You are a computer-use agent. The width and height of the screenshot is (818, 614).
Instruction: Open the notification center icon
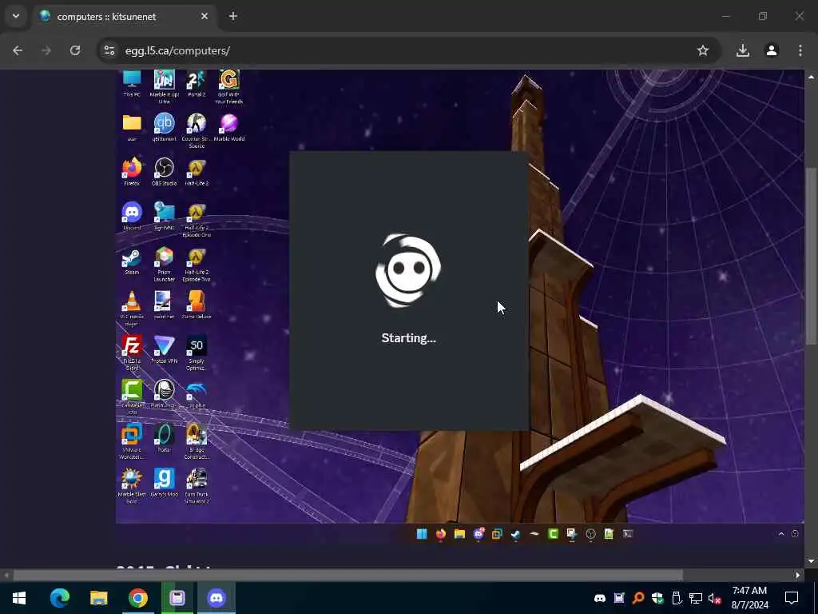point(792,598)
